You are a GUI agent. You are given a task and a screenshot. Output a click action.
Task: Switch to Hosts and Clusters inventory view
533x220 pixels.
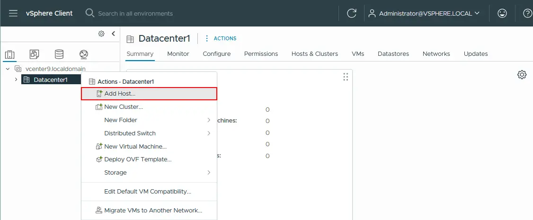click(10, 54)
